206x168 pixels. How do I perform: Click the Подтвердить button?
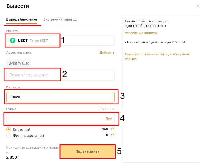[88, 151]
